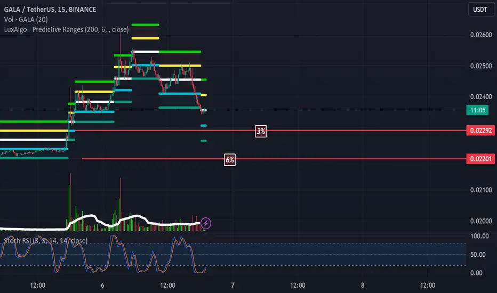Click the 0.00 Stoch RSI scale value
Image resolution: width=497 pixels, height=293 pixels.
point(476,273)
